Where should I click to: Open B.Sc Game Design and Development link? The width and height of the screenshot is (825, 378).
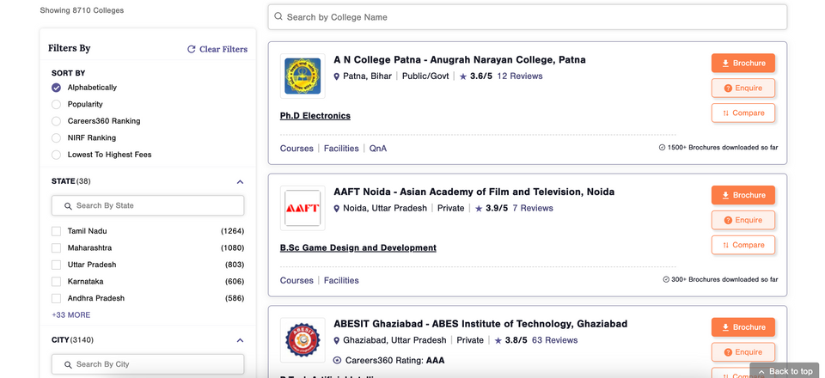tap(357, 247)
